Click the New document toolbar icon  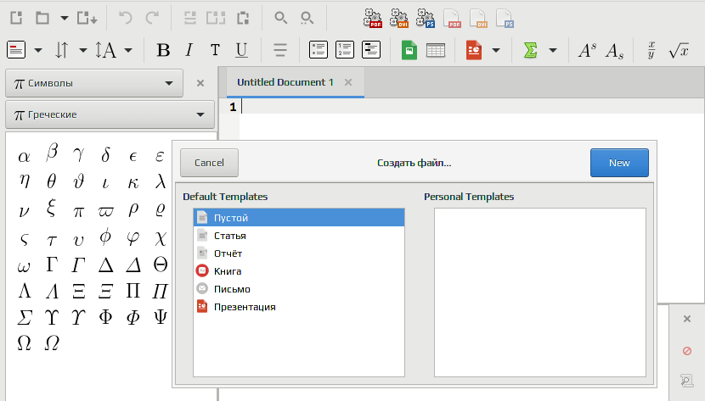click(17, 18)
